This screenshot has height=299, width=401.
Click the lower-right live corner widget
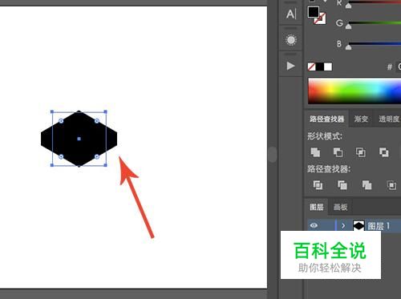97,156
